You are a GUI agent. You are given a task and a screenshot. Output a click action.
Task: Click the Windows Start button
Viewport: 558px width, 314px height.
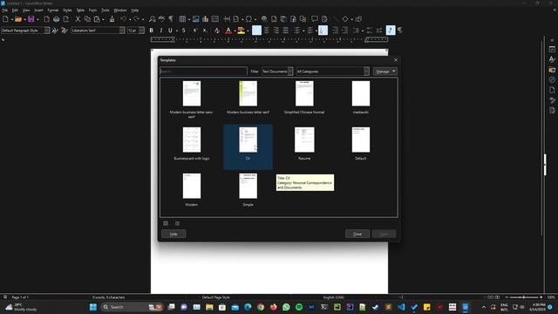93,307
